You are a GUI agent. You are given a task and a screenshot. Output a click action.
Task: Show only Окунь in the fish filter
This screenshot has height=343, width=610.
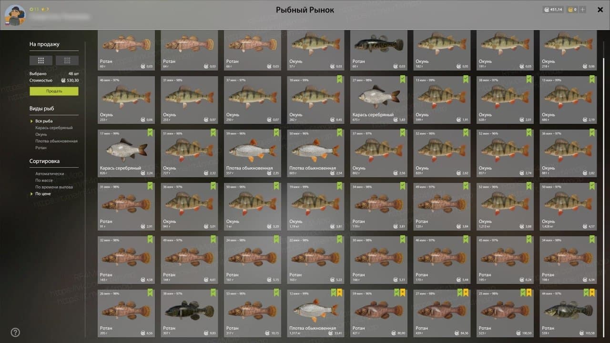[x=41, y=134]
